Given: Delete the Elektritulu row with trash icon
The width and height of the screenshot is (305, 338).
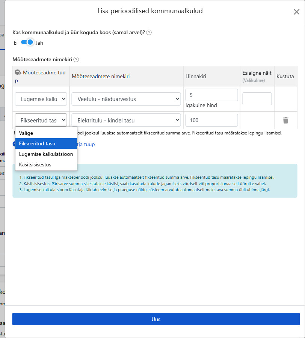Looking at the screenshot, I should pos(285,120).
